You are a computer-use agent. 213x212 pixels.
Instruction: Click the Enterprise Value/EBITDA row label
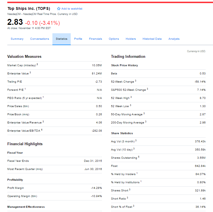click(x=24, y=131)
